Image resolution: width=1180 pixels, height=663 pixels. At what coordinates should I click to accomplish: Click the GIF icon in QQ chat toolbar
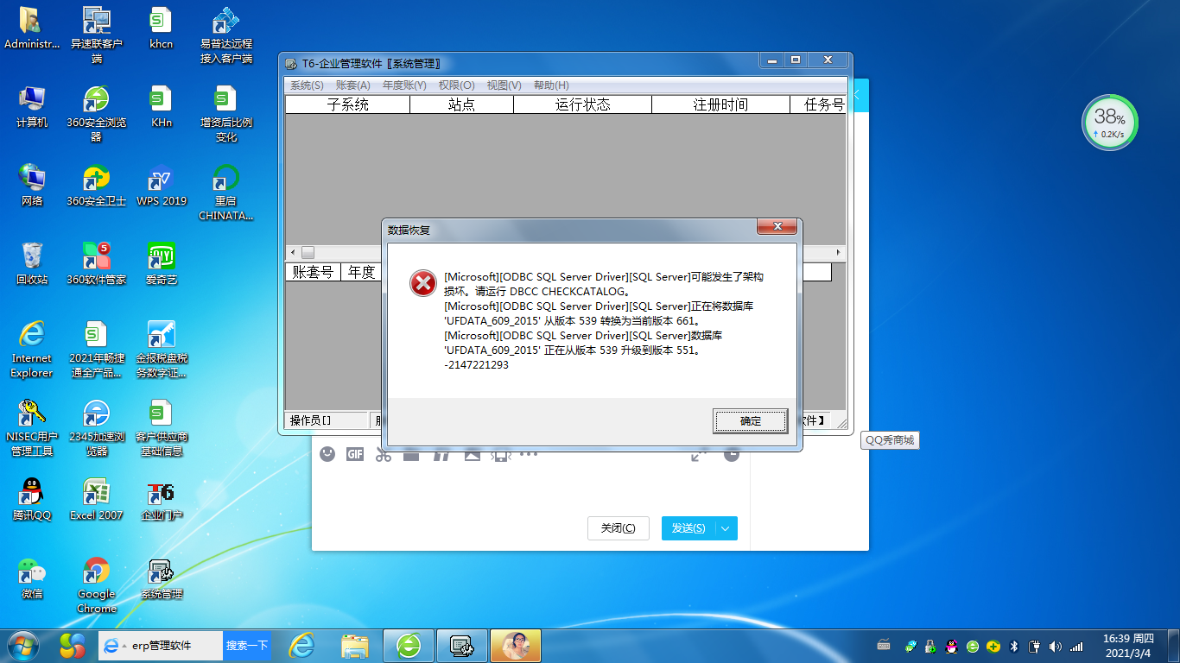(355, 454)
